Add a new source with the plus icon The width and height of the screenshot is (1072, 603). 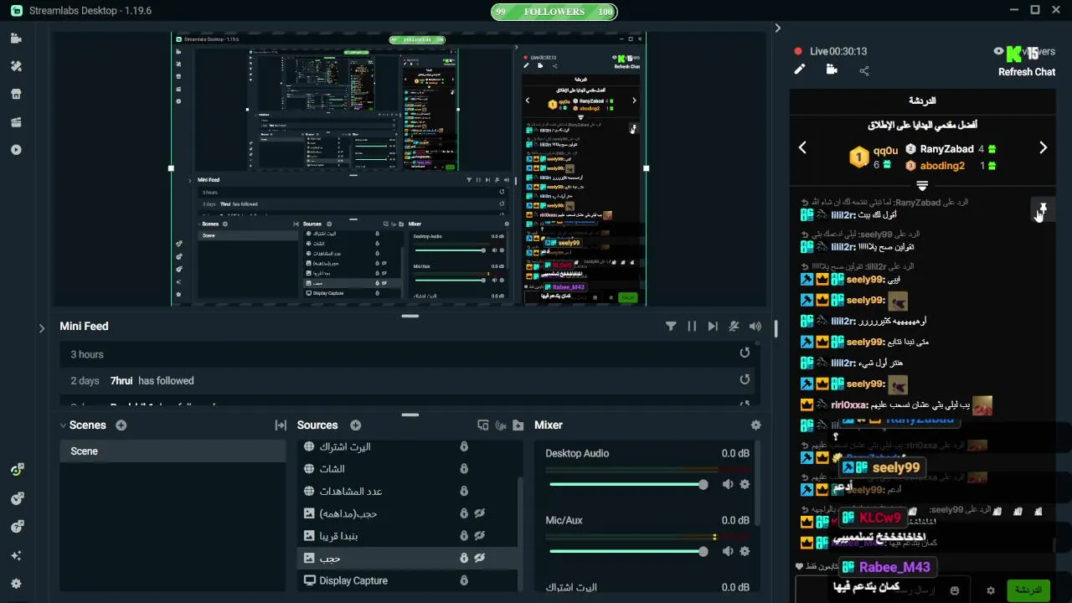[x=355, y=425]
